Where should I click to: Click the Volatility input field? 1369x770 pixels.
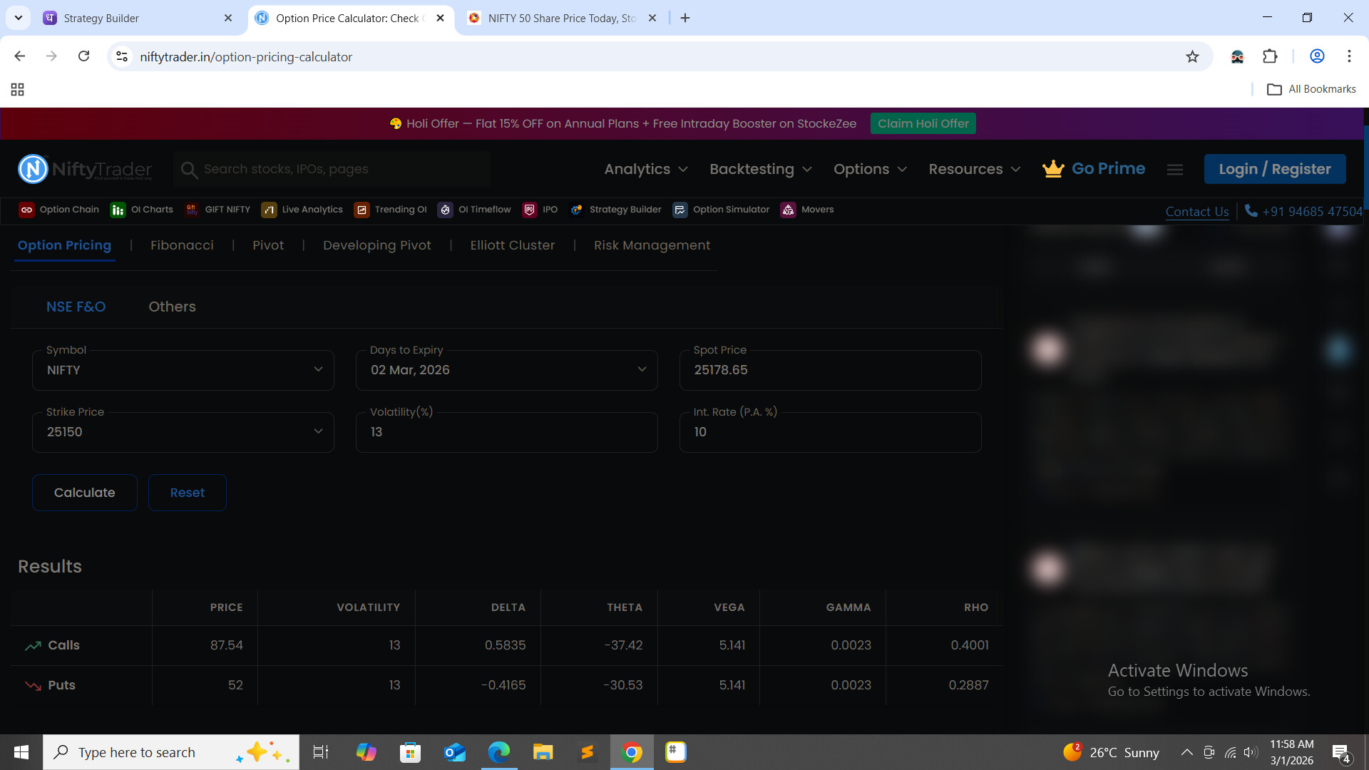[x=506, y=432]
